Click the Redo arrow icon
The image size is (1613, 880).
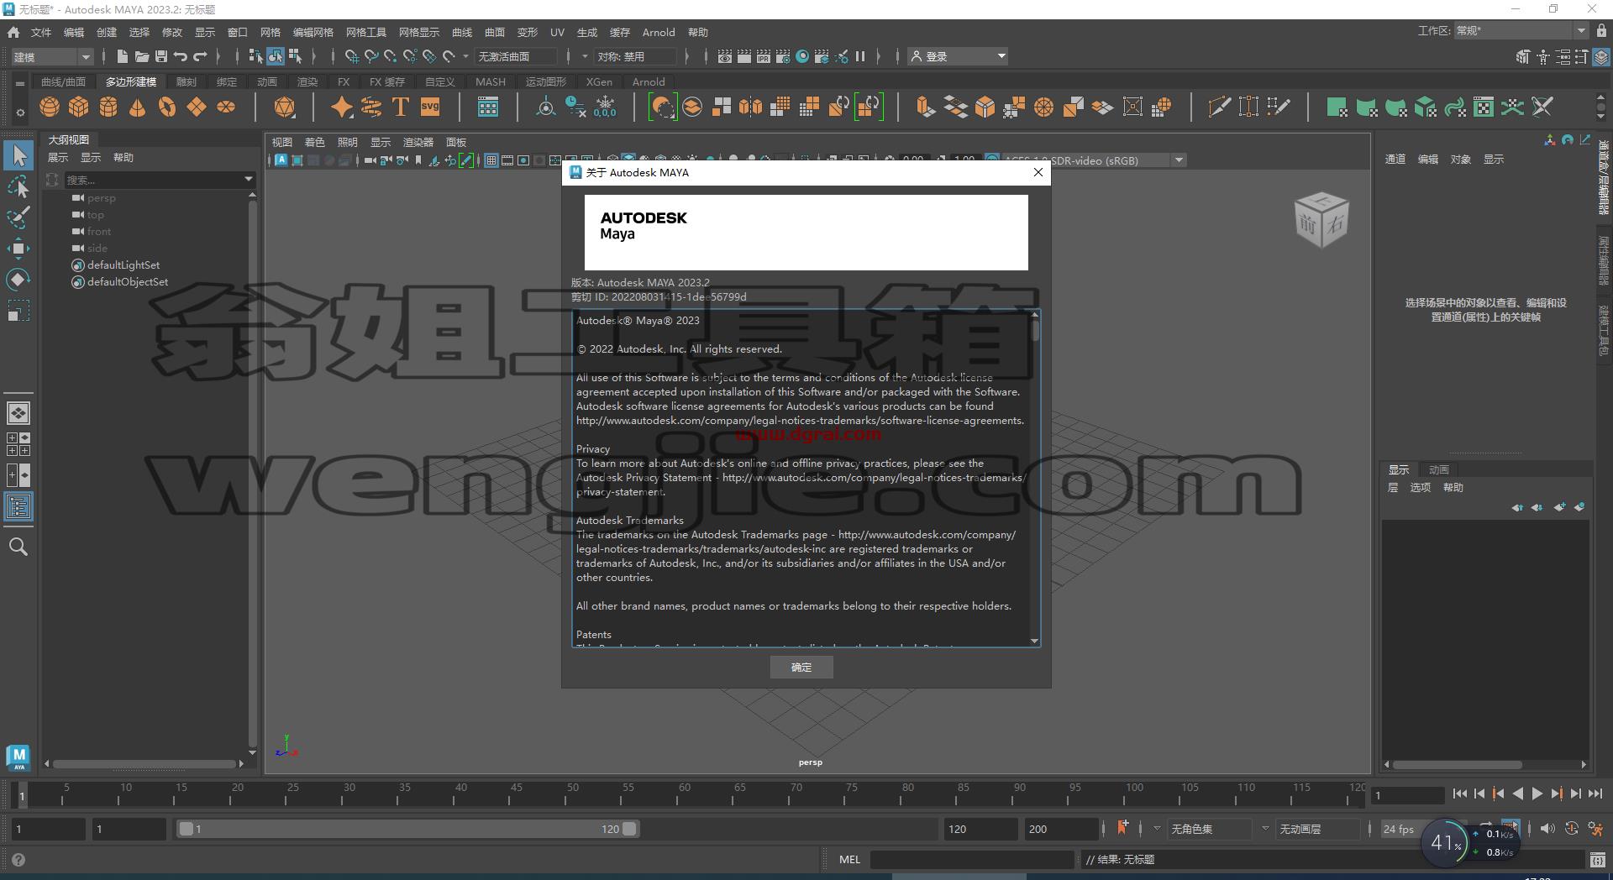click(x=200, y=56)
